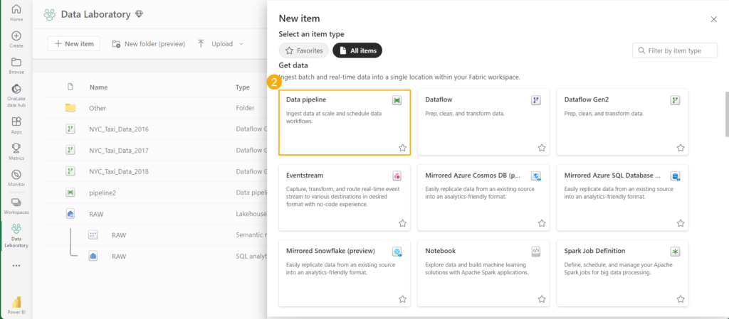
Task: Favorite the Data pipeline item star
Action: tap(402, 148)
